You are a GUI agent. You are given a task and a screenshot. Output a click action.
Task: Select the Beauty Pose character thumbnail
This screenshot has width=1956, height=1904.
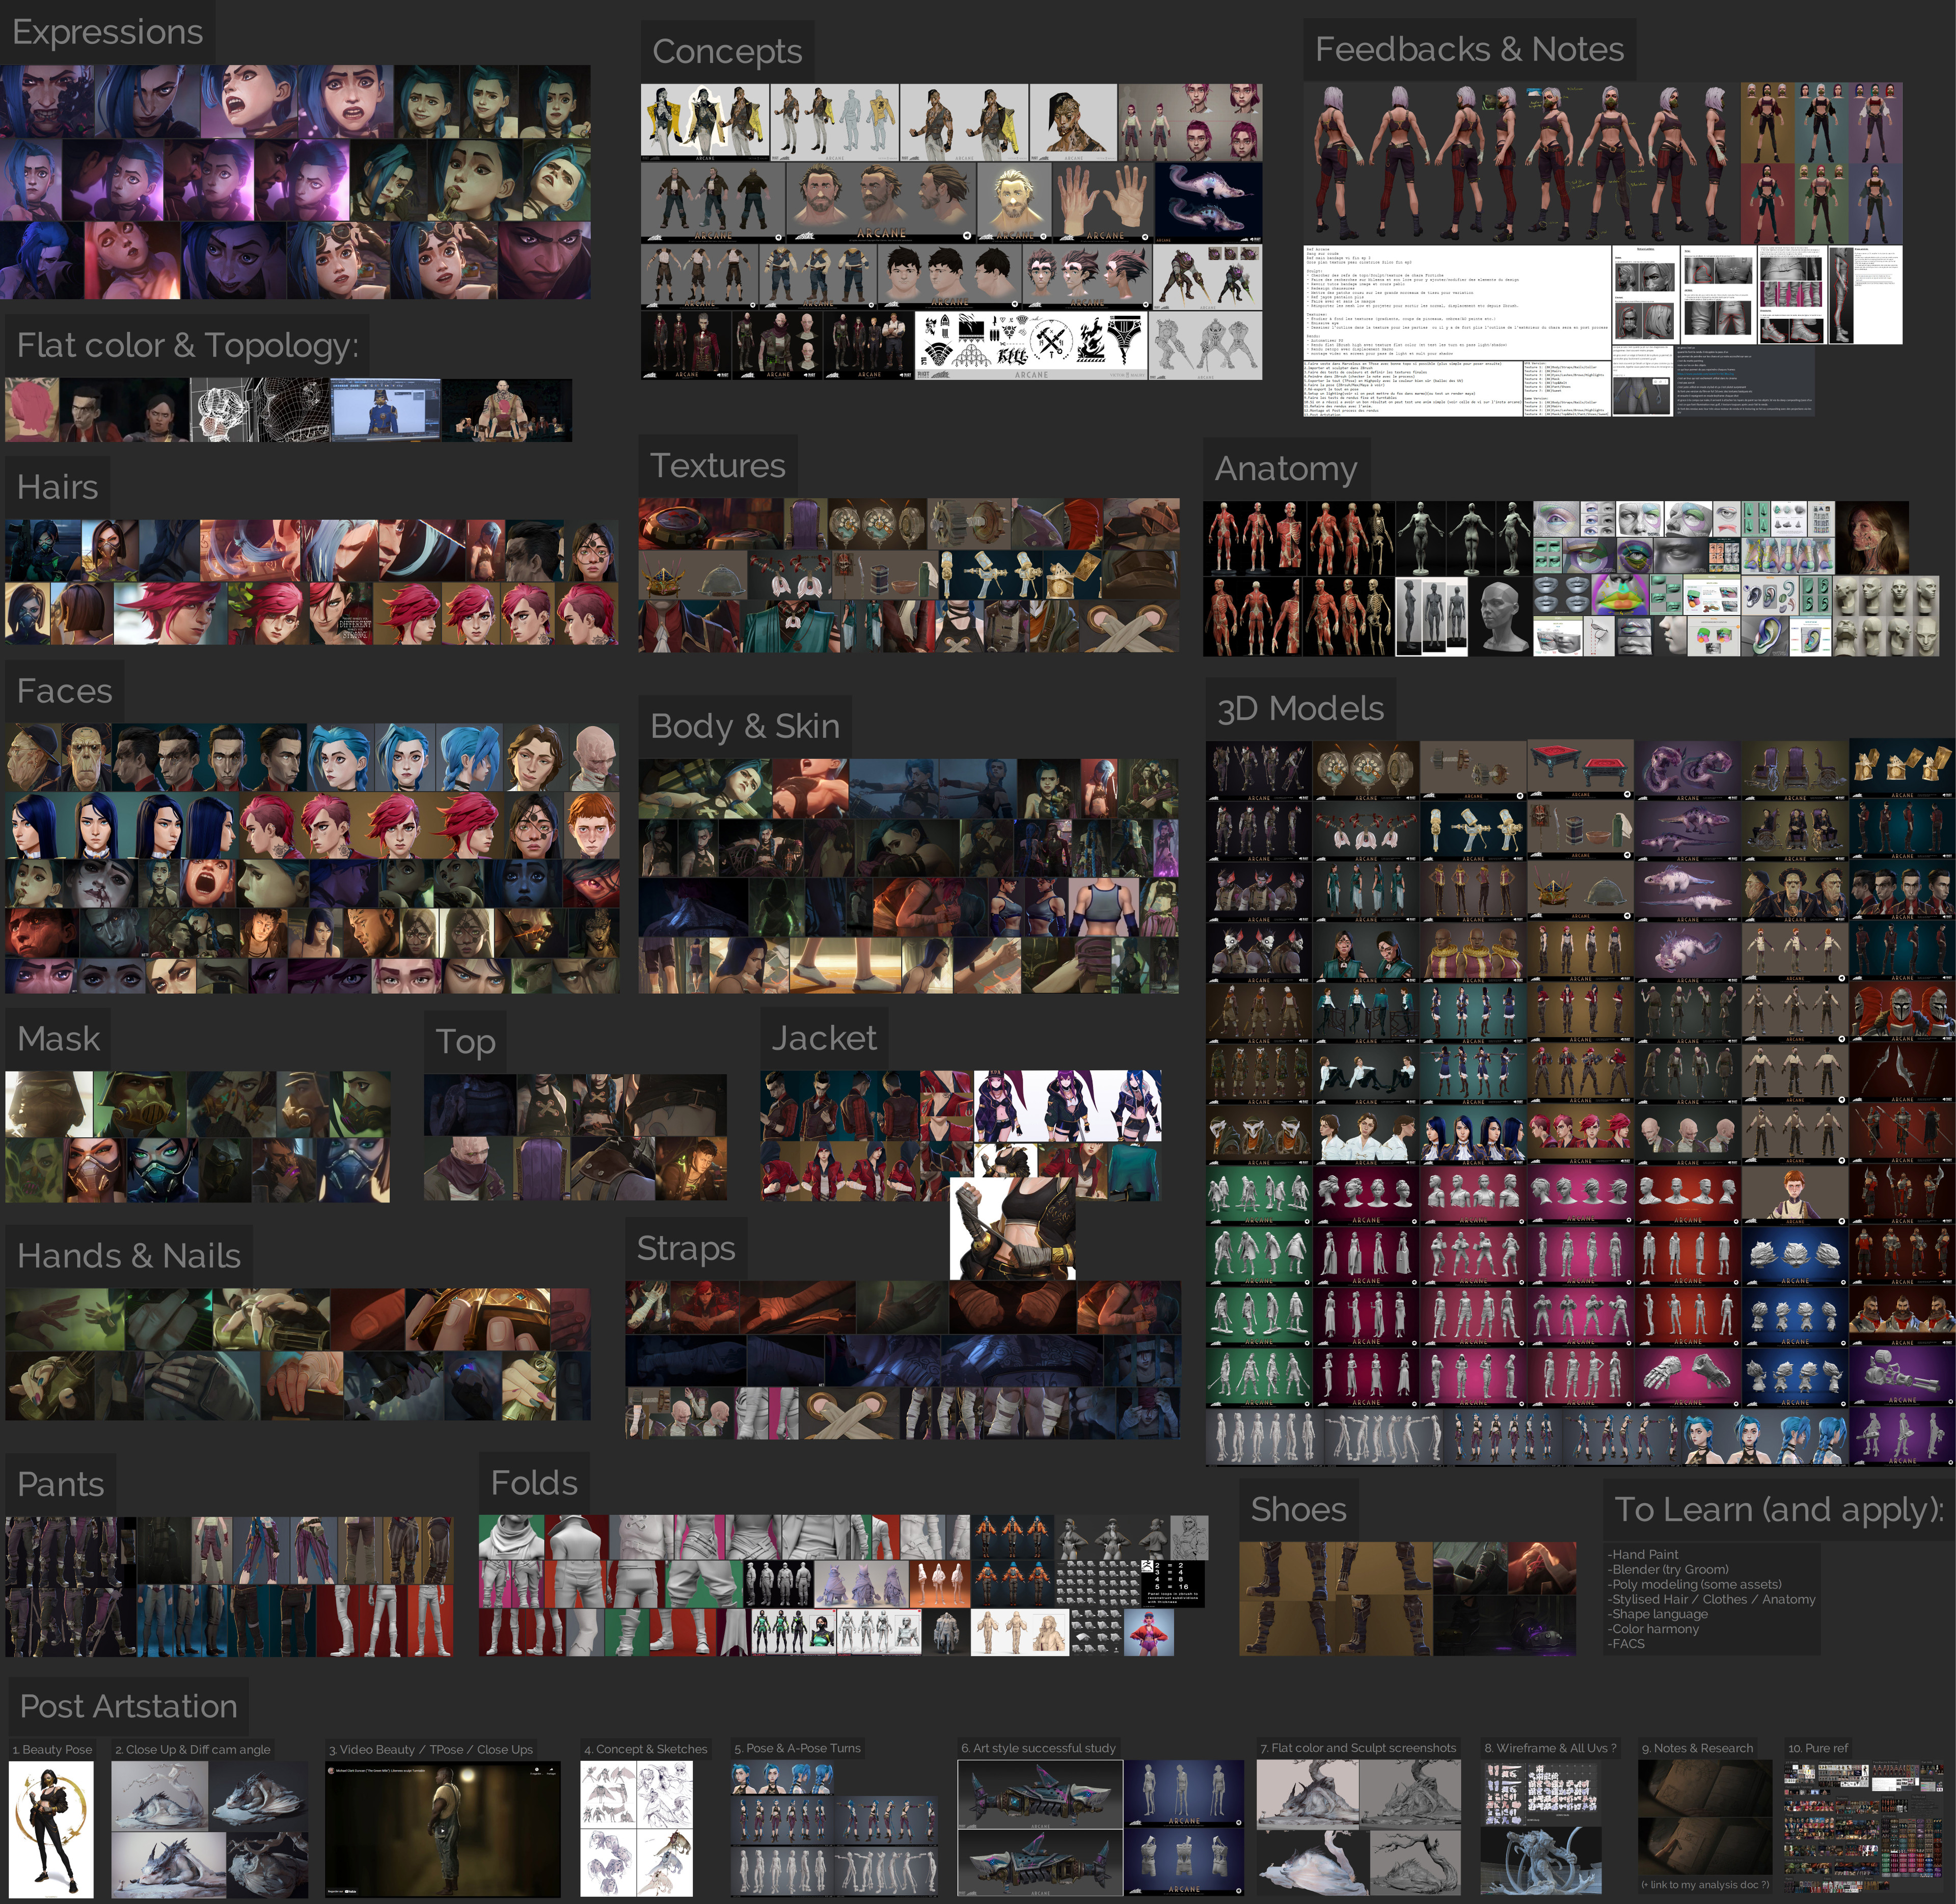51,1830
